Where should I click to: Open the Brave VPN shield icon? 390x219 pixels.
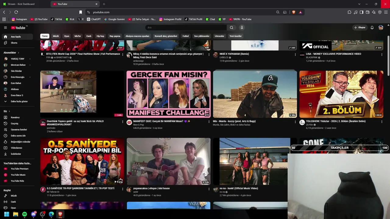[380, 12]
